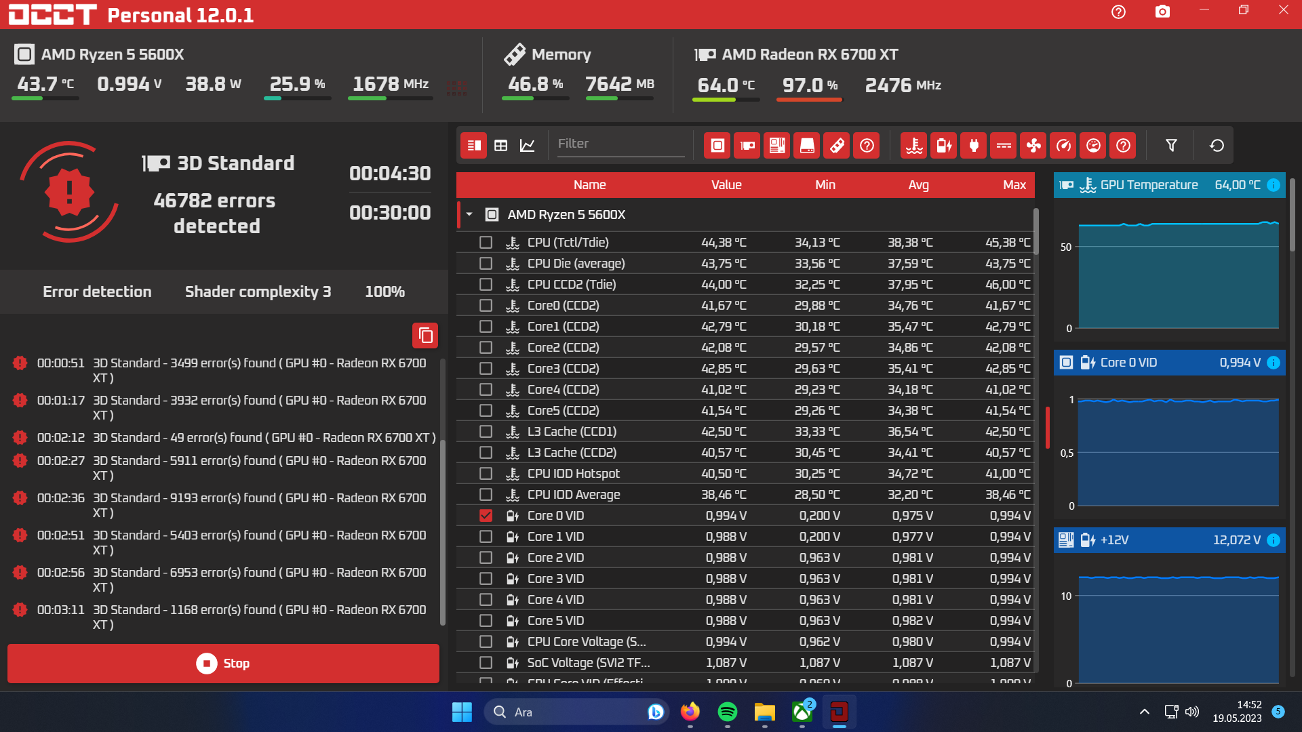Toggle the fan sensors filter icon
Viewport: 1302px width, 732px height.
1033,146
